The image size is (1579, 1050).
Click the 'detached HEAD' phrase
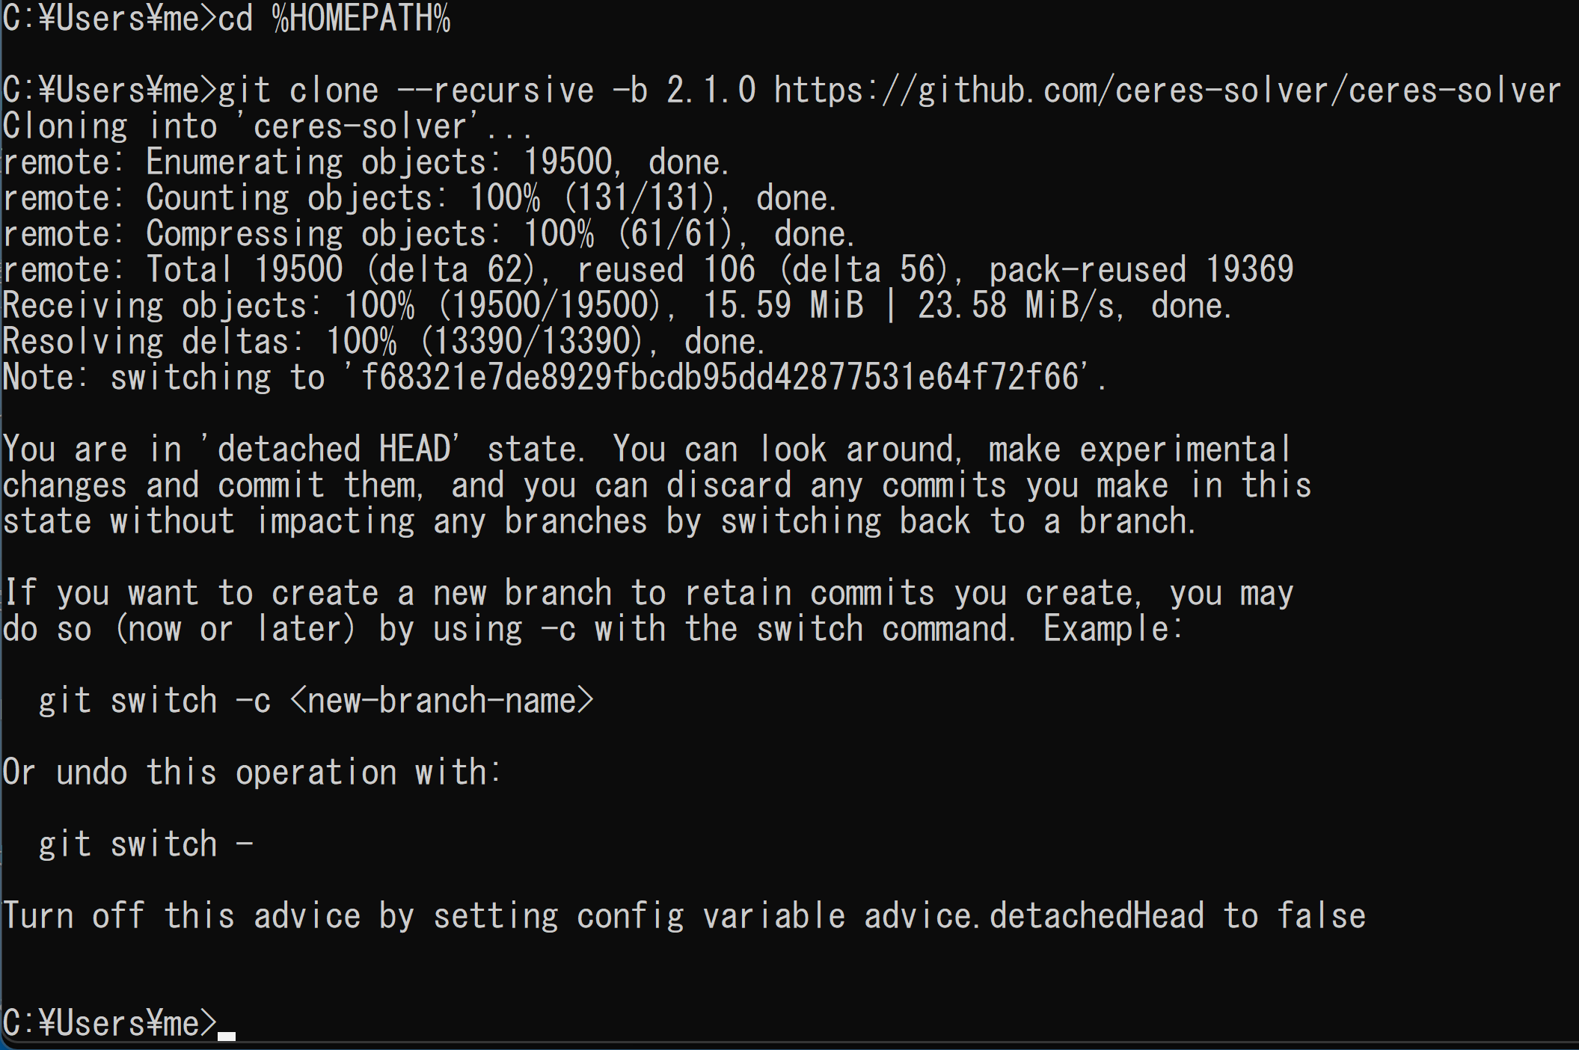[334, 449]
